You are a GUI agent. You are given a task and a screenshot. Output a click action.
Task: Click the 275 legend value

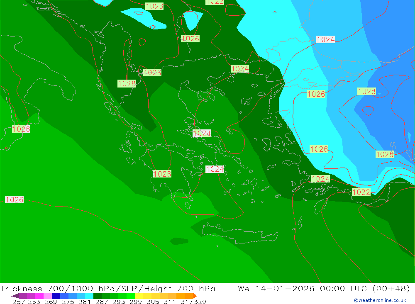(x=68, y=302)
